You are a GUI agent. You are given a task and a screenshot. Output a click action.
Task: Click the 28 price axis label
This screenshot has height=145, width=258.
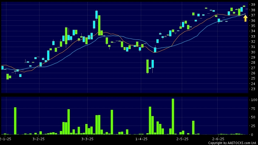coord(253,62)
